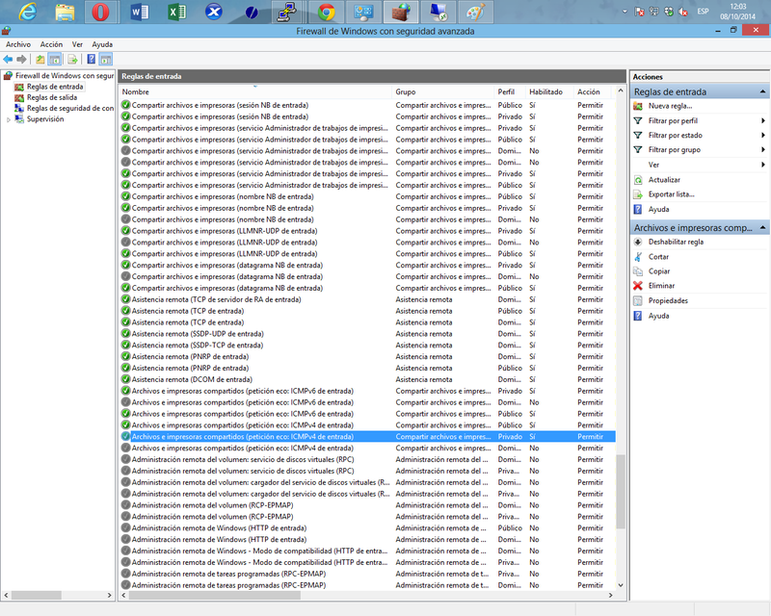Click the Cortar scissors icon
The height and width of the screenshot is (616, 771).
click(638, 257)
